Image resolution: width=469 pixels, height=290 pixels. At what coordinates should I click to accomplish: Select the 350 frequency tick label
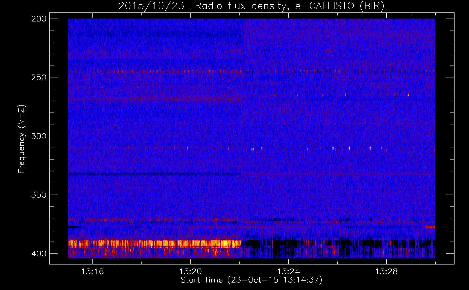[x=39, y=195]
